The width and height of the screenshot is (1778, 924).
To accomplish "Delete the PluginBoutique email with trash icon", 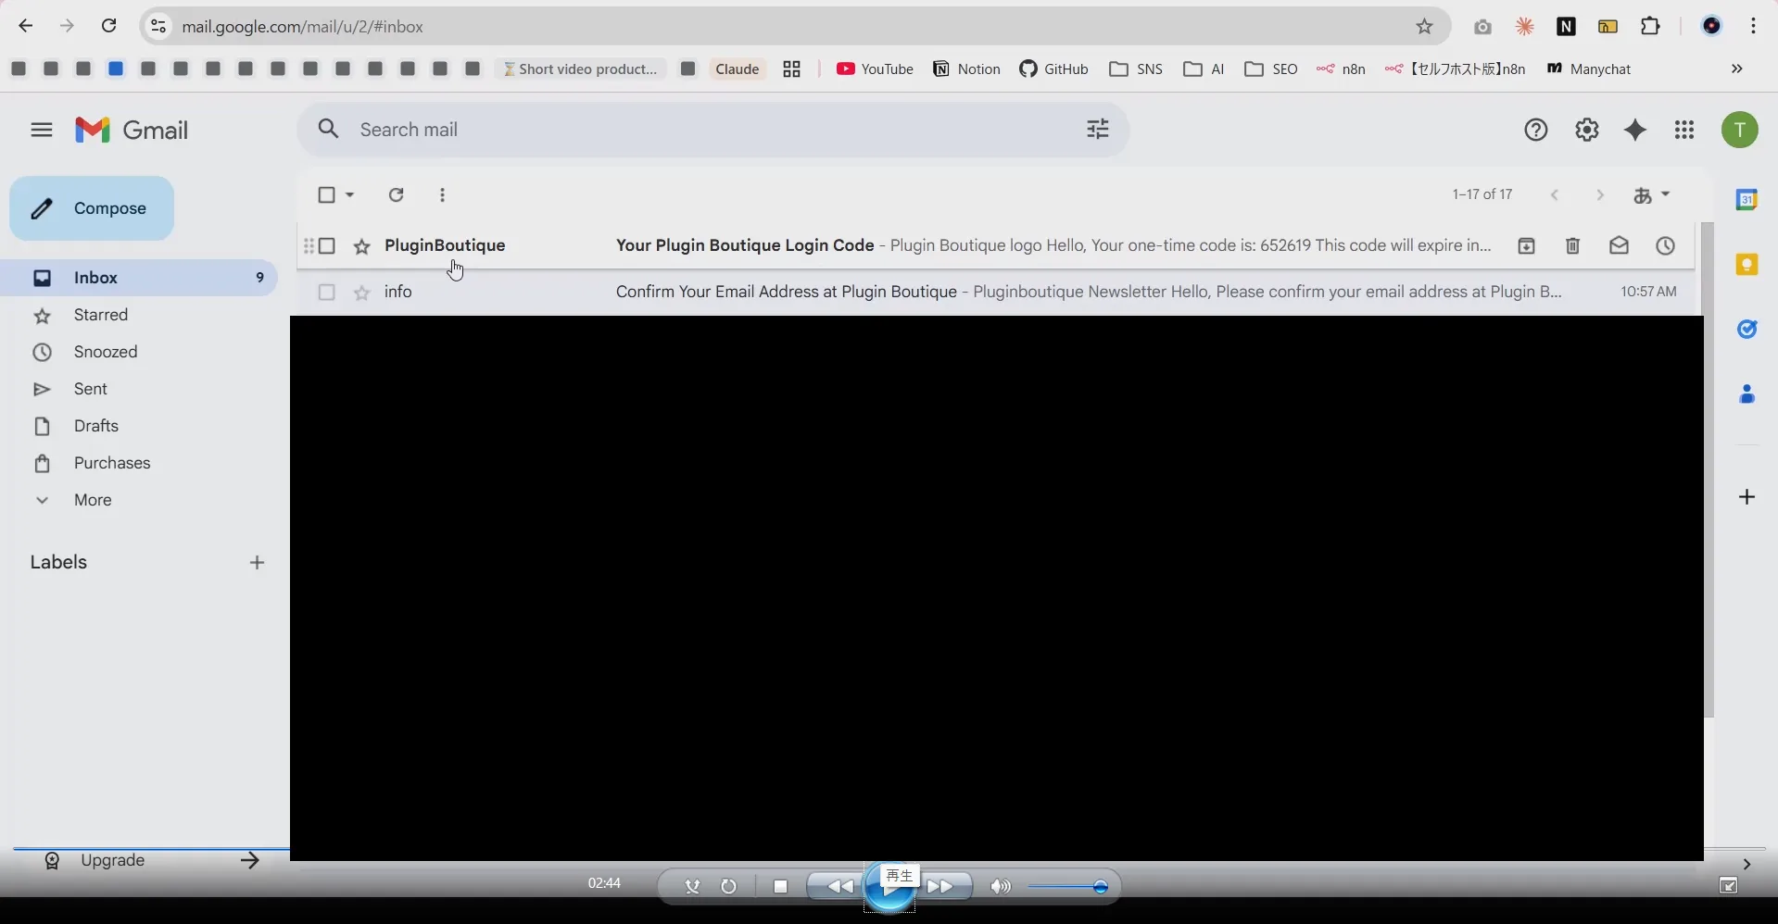I will click(x=1572, y=246).
